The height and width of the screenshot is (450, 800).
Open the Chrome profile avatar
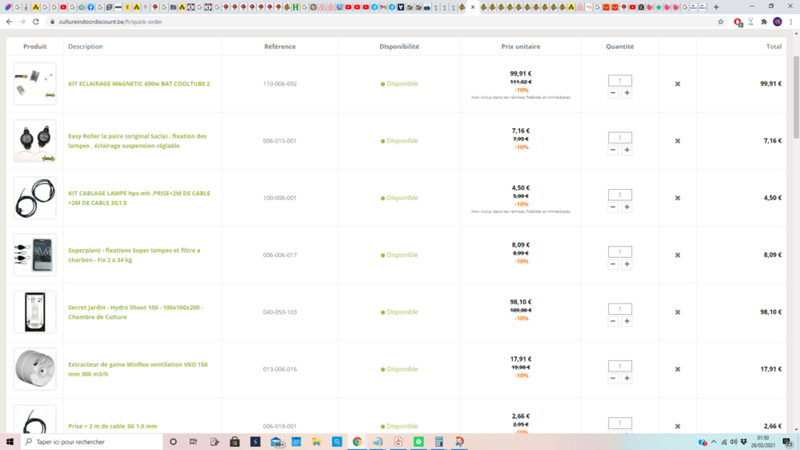click(x=778, y=22)
